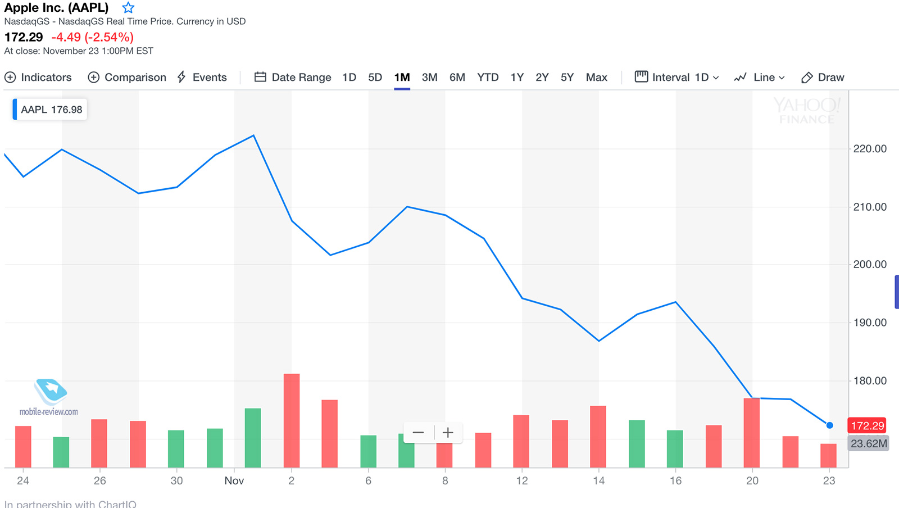The height and width of the screenshot is (508, 899).
Task: Click the 'Apple Inc. (AAPL)' title
Action: pyautogui.click(x=56, y=8)
